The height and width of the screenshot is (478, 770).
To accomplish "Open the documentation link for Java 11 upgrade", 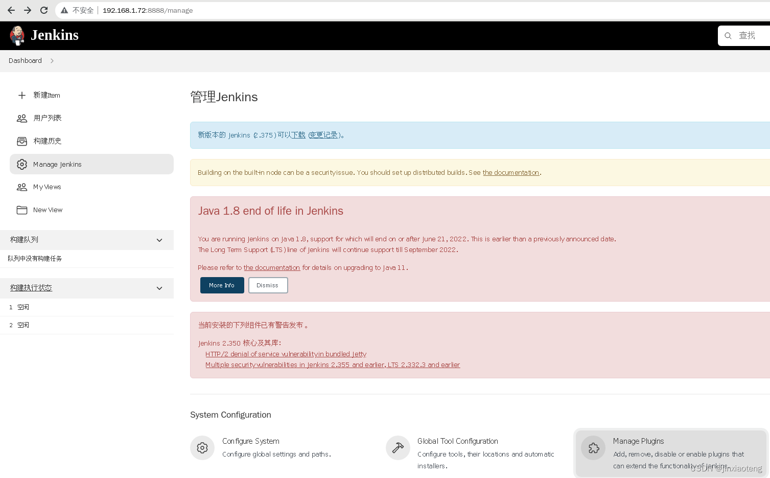I will (x=272, y=268).
